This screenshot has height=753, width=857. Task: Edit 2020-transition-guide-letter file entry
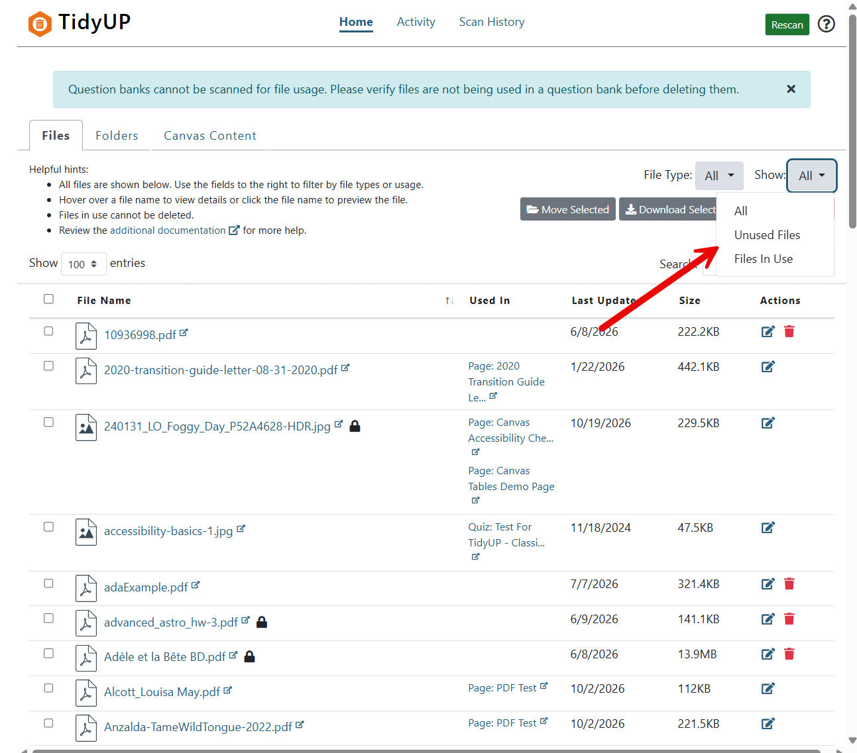[768, 367]
